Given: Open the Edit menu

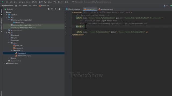Looking at the screenshot, I should 11,2.
